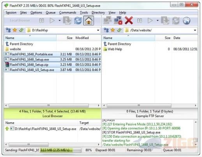Open the remote play dropdown arrow
The width and height of the screenshot is (202, 157).
(x=158, y=20)
